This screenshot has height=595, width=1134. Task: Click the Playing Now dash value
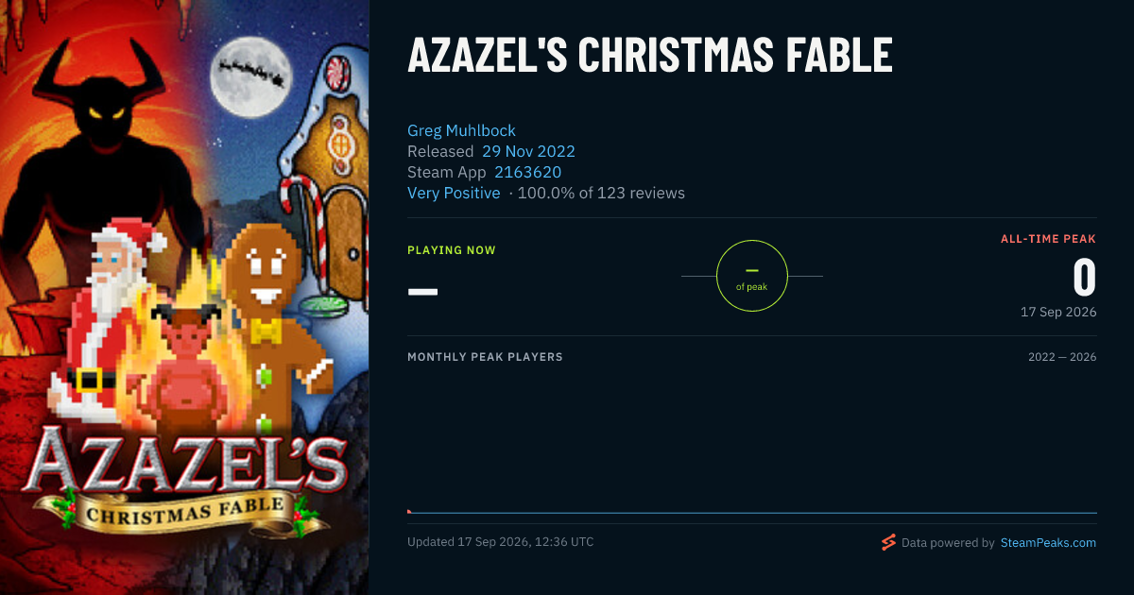pos(422,291)
